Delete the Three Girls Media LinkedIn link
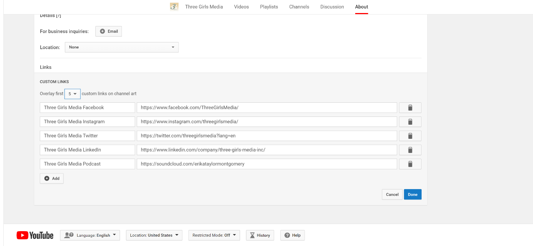The height and width of the screenshot is (246, 533). [x=410, y=150]
